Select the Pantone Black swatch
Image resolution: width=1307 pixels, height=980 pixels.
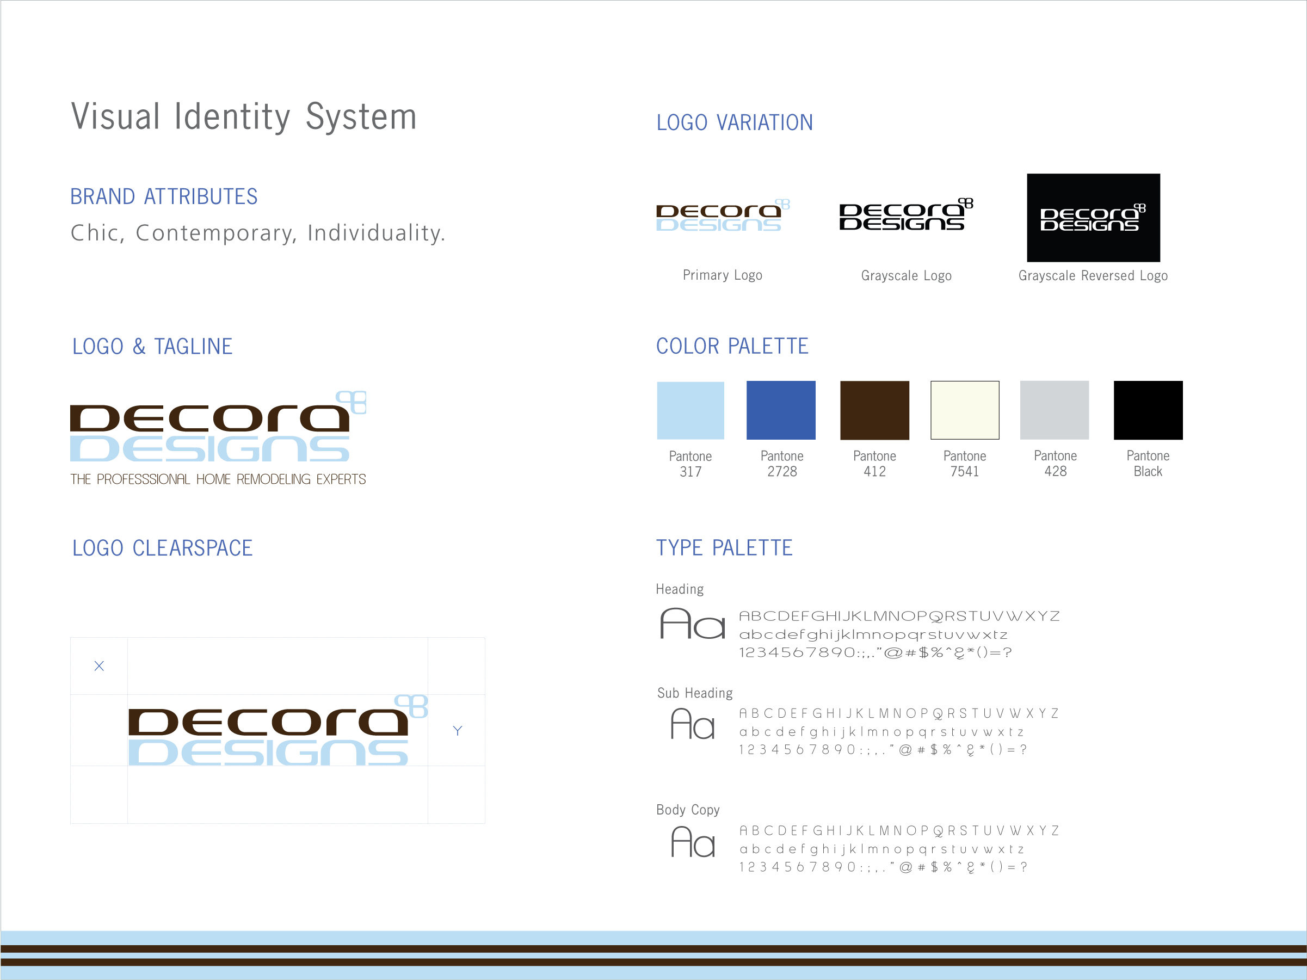1148,410
